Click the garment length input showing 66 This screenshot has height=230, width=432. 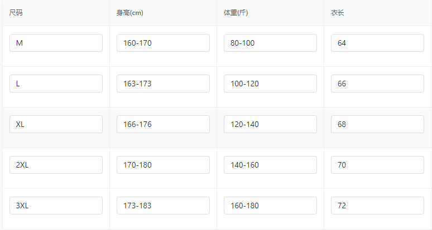(x=377, y=84)
